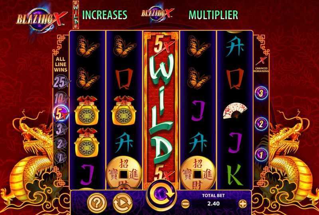Click the chances remaining orb 2
This screenshot has width=319, height=215.
(x=261, y=124)
